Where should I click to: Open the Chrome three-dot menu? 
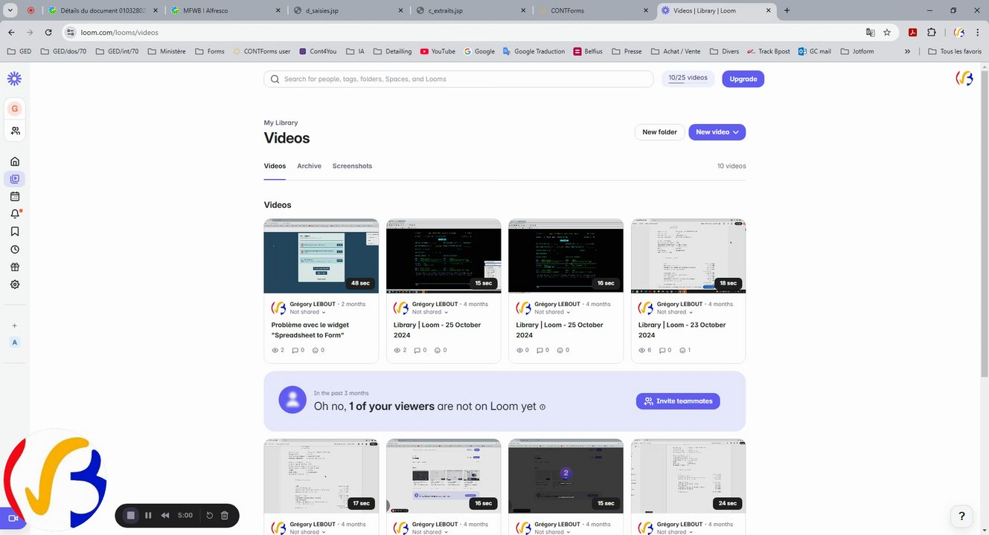[979, 33]
